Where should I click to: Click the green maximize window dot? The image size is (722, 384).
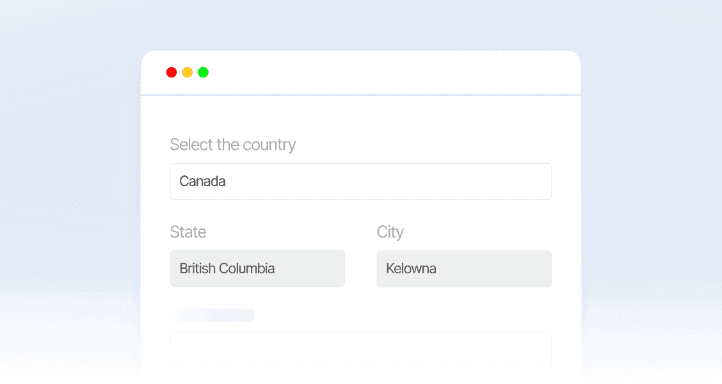203,72
